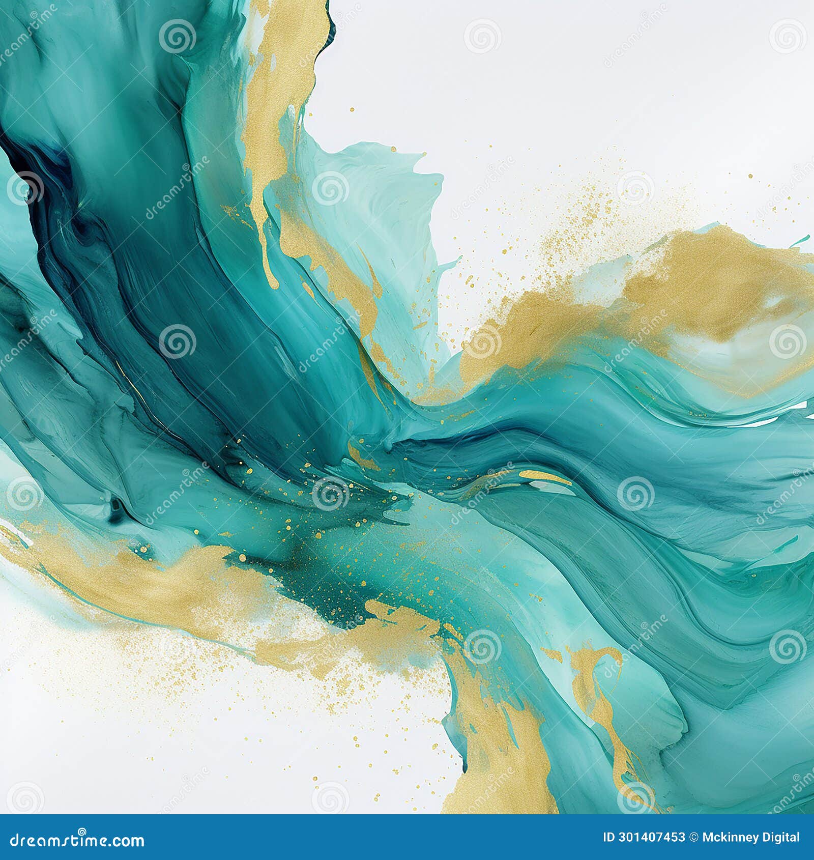Click the small spiral above the 'dreamstime.com' wordmark
Viewport: 814px width, 860px height.
pyautogui.click(x=82, y=831)
